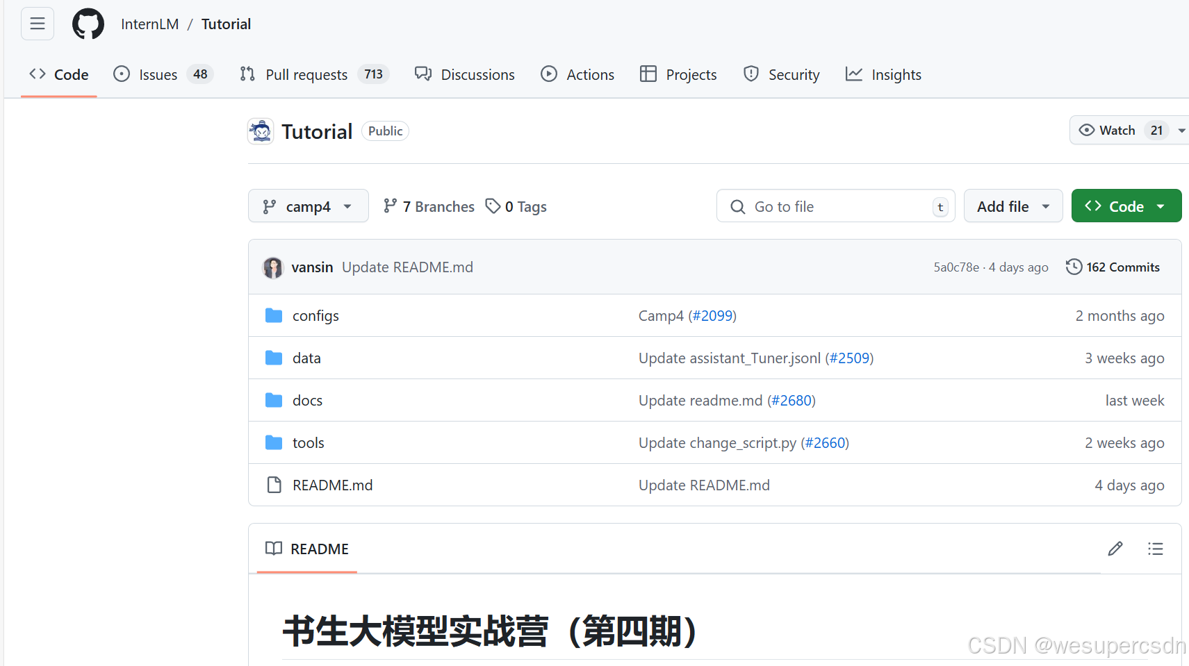Select the README tab in file viewer

click(307, 549)
